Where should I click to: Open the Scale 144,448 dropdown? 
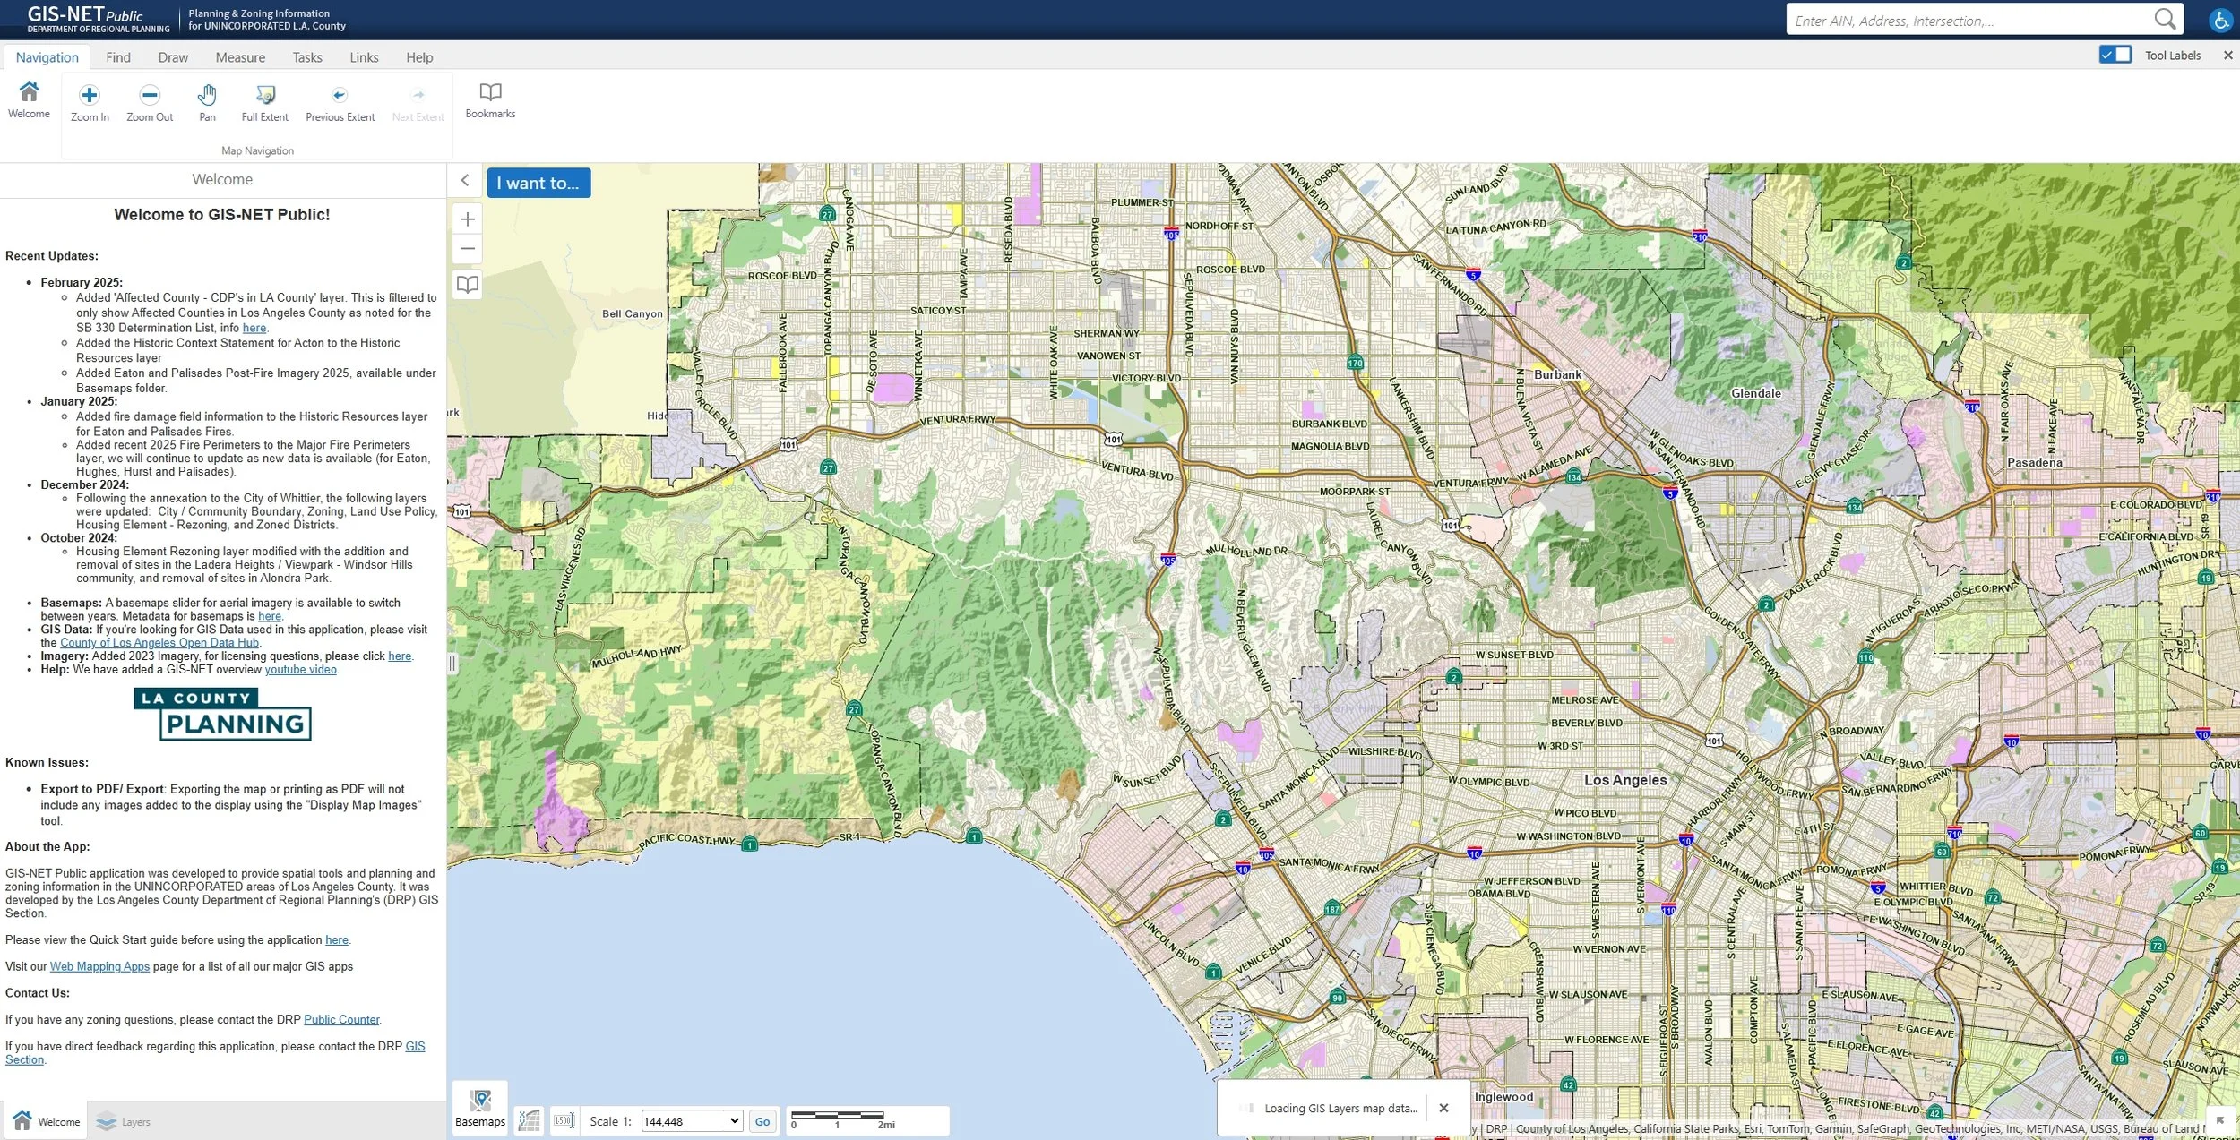click(x=692, y=1121)
